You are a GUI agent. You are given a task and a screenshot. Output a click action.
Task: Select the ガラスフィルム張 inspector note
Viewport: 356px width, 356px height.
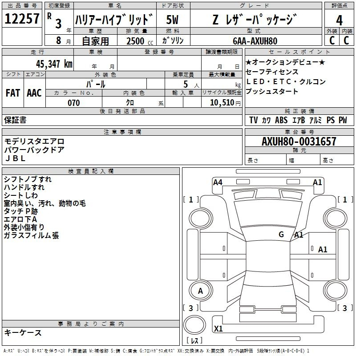coord(31,235)
